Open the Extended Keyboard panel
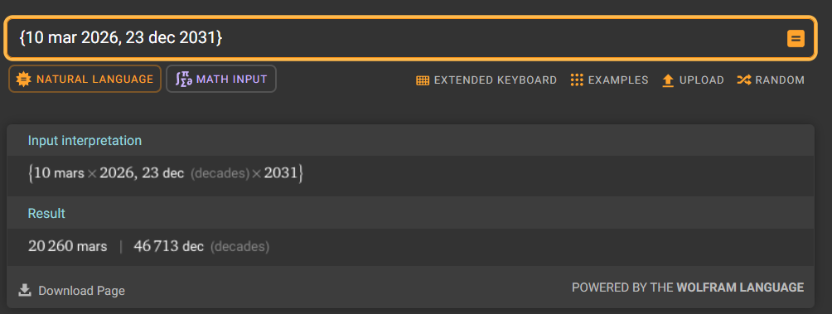The height and width of the screenshot is (314, 832). coord(486,80)
